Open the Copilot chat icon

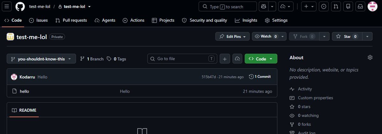pyautogui.click(x=263, y=6)
